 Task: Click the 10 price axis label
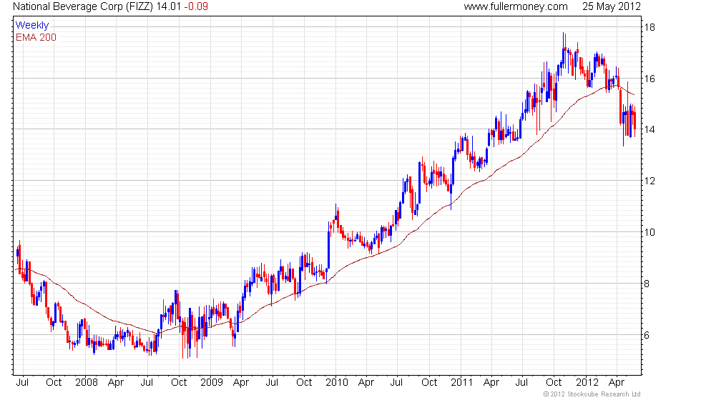click(652, 233)
